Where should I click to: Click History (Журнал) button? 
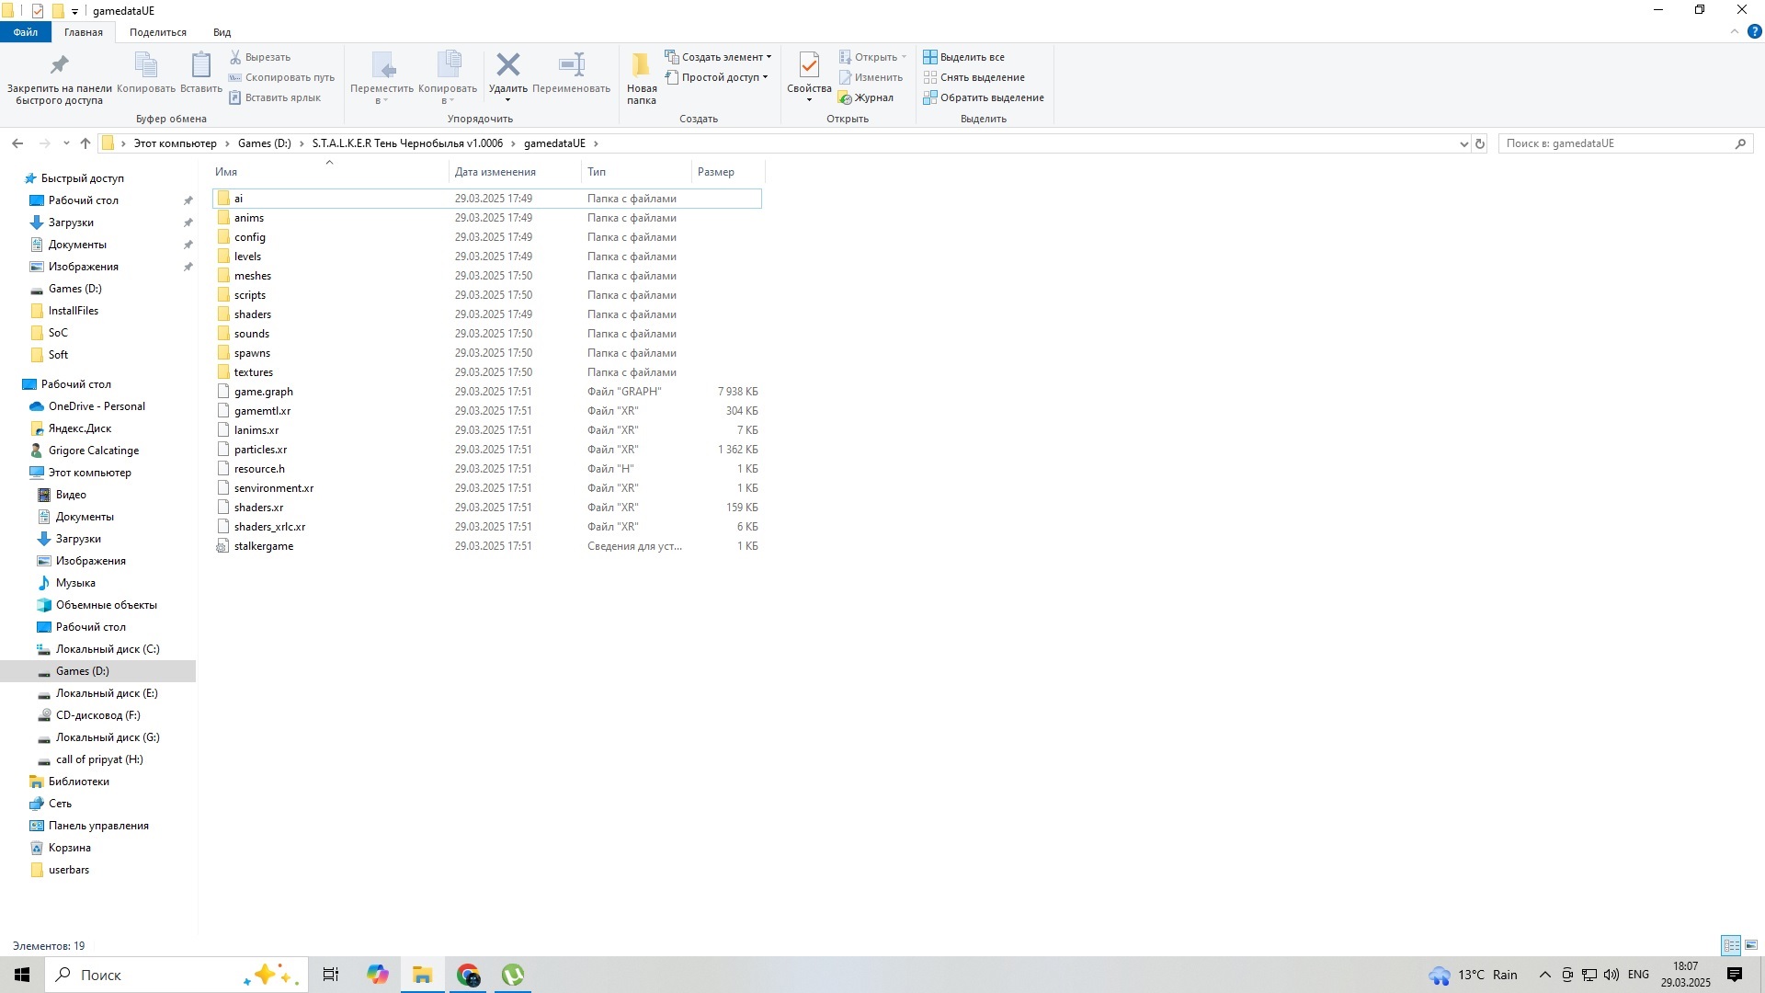click(x=865, y=97)
